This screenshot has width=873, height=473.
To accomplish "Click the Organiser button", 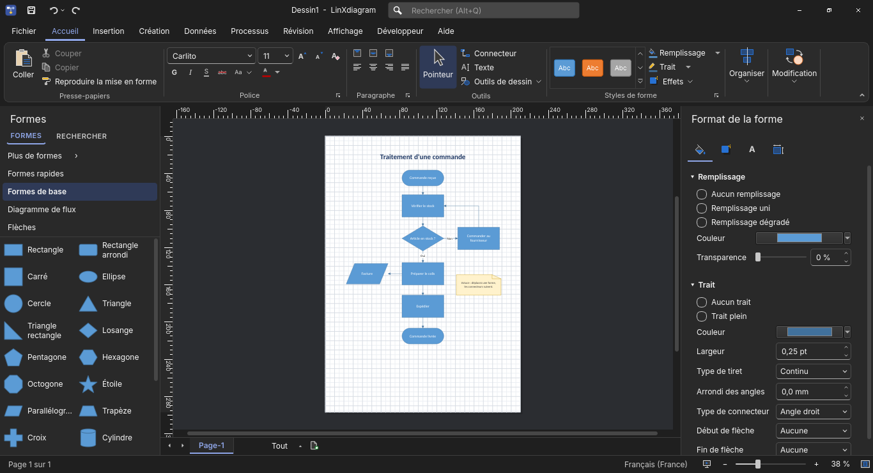I will pyautogui.click(x=747, y=66).
